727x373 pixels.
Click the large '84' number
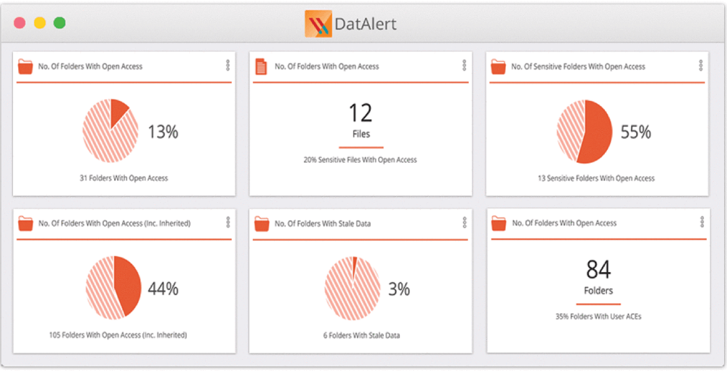point(598,269)
